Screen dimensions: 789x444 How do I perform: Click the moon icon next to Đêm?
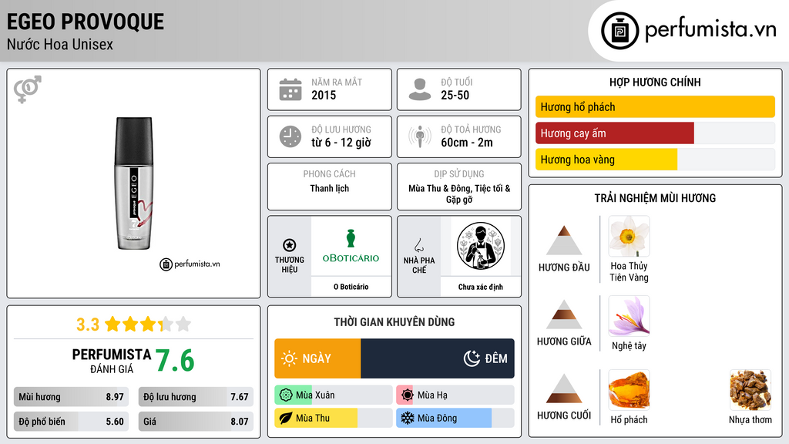coord(472,358)
